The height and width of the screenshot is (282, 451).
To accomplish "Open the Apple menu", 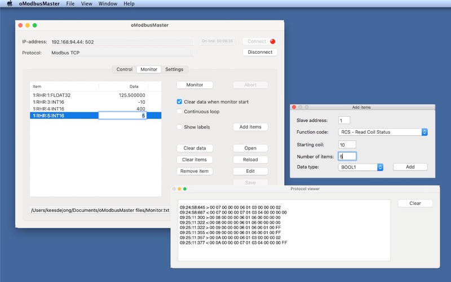I will pos(9,4).
